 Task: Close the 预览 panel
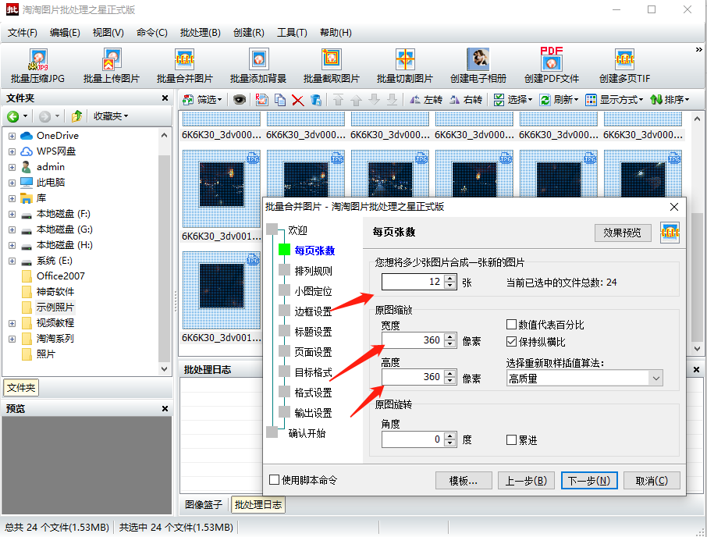point(165,408)
